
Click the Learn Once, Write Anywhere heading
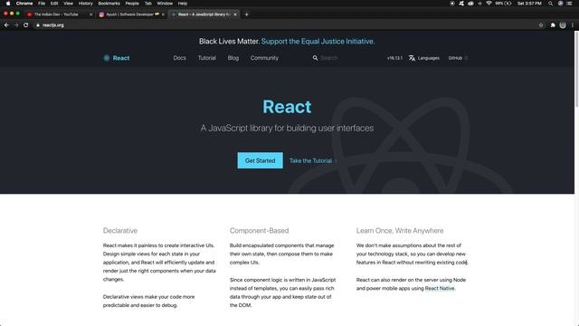pos(400,231)
